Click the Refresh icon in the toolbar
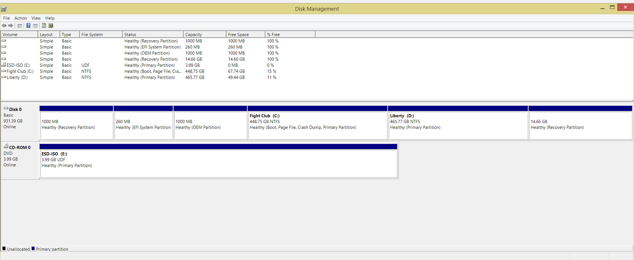The width and height of the screenshot is (634, 260). [44, 26]
